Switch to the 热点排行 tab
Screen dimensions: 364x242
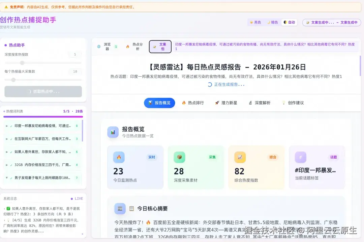click(x=193, y=103)
